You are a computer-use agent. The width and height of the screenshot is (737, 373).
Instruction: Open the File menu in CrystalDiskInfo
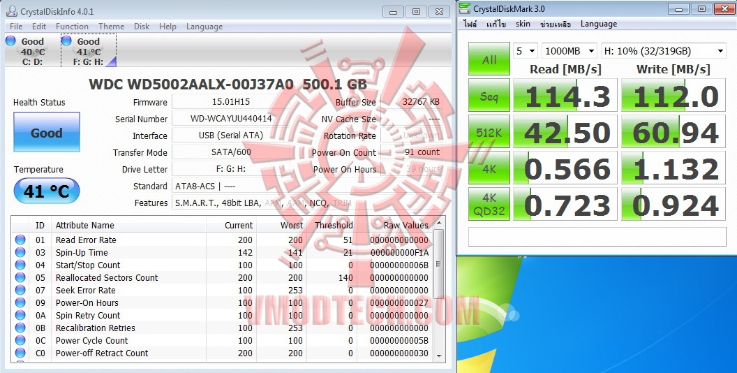[x=16, y=27]
